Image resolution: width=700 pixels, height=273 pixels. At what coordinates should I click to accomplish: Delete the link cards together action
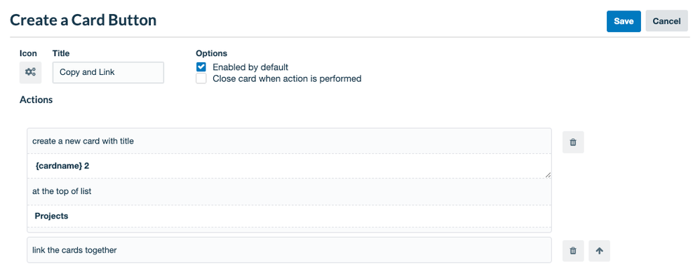point(573,251)
